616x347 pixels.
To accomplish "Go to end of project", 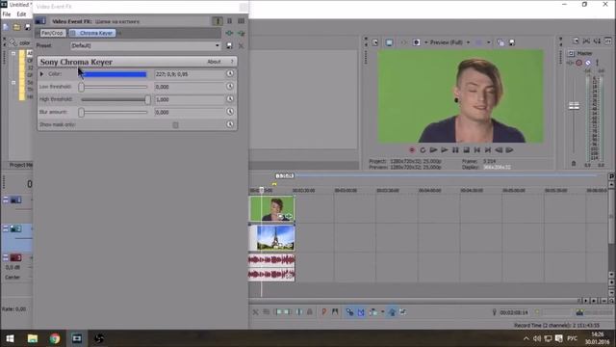I will 488,150.
